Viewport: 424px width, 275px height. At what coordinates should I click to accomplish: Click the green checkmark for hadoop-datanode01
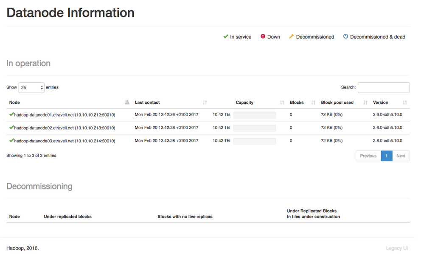(11, 114)
